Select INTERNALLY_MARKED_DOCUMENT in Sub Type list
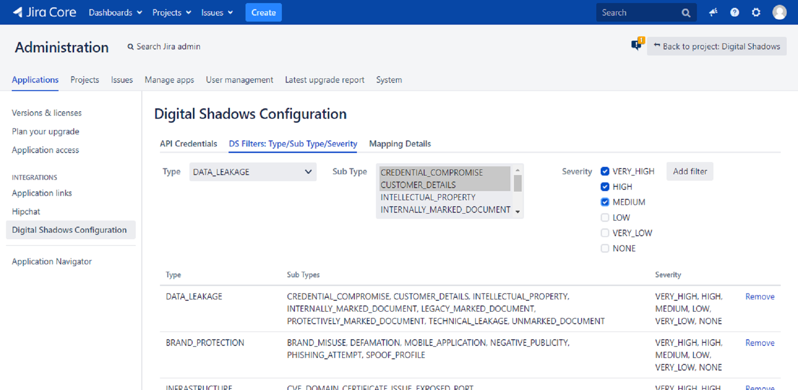Screen dimensions: 798x390 (445, 210)
